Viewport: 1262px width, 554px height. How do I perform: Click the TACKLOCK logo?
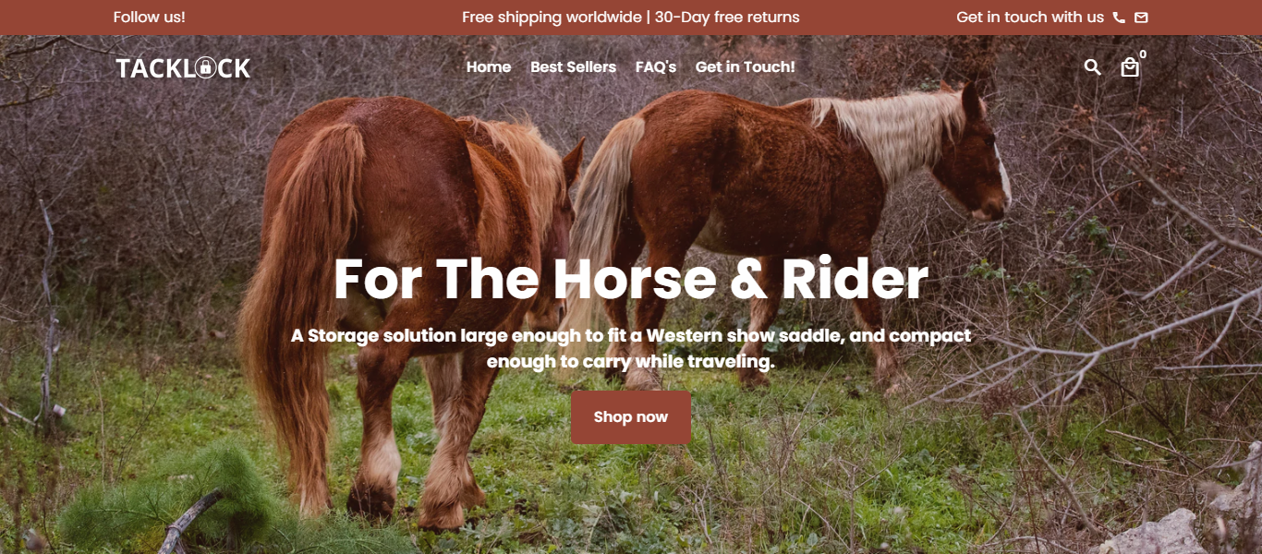pyautogui.click(x=183, y=67)
